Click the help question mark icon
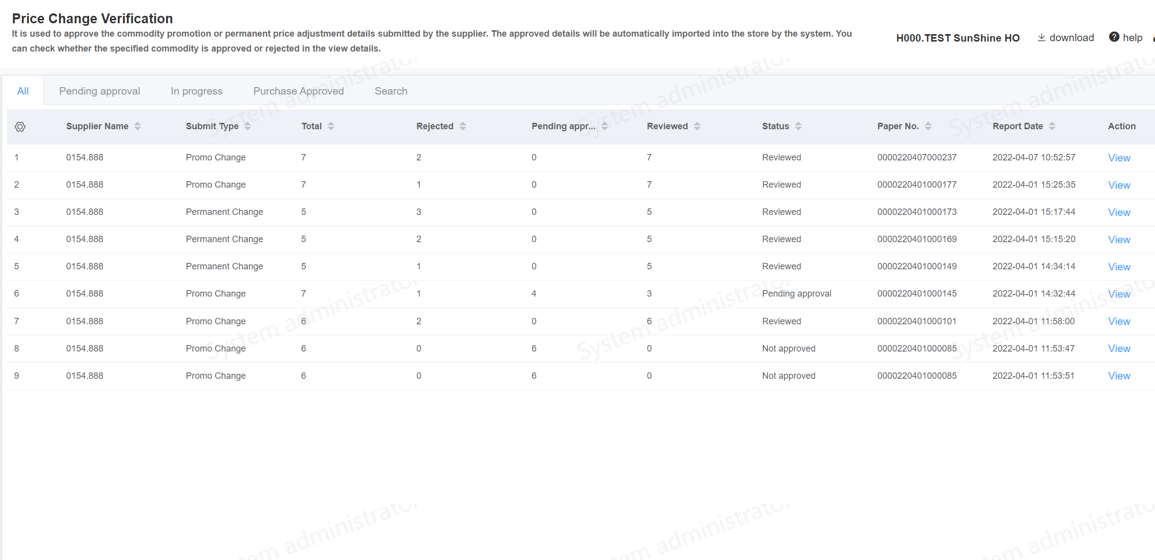Image resolution: width=1155 pixels, height=560 pixels. [x=1114, y=37]
